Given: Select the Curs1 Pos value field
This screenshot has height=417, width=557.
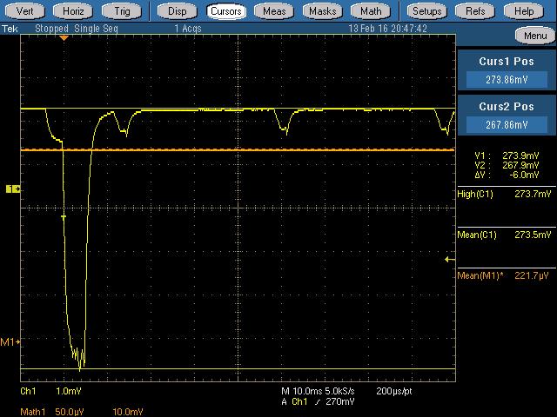Looking at the screenshot, I should 506,80.
